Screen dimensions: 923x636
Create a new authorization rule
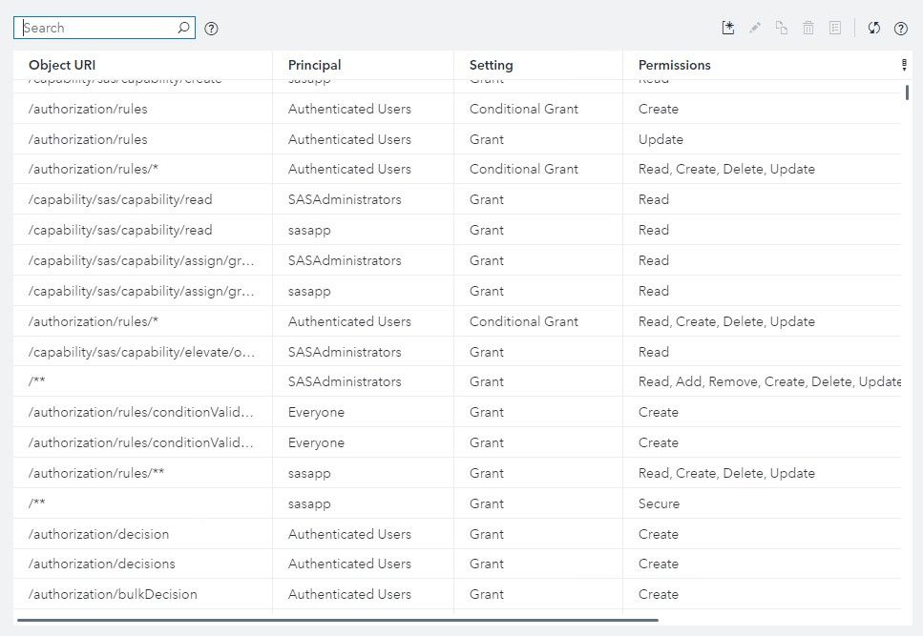(727, 28)
